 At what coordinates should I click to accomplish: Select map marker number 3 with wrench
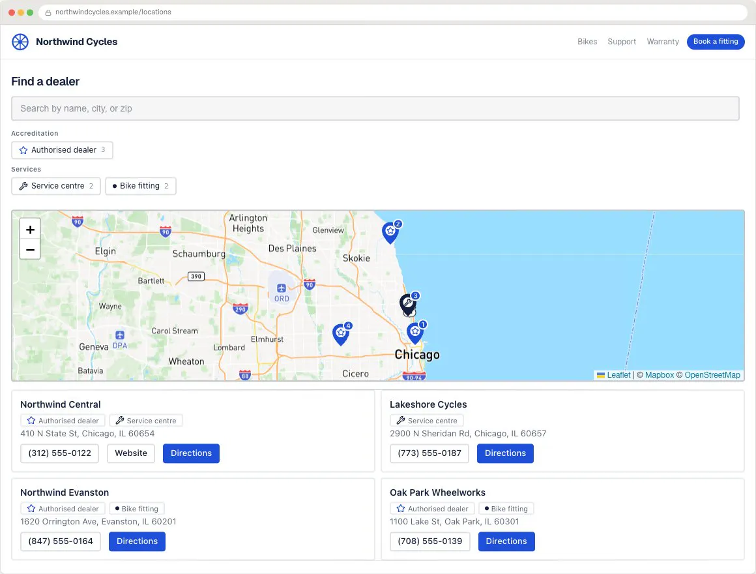coord(408,304)
